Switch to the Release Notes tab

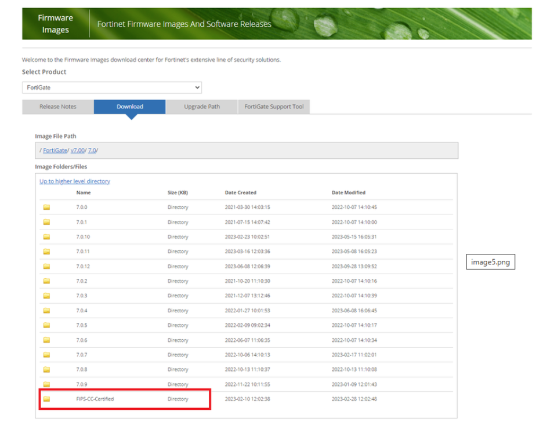pos(57,107)
